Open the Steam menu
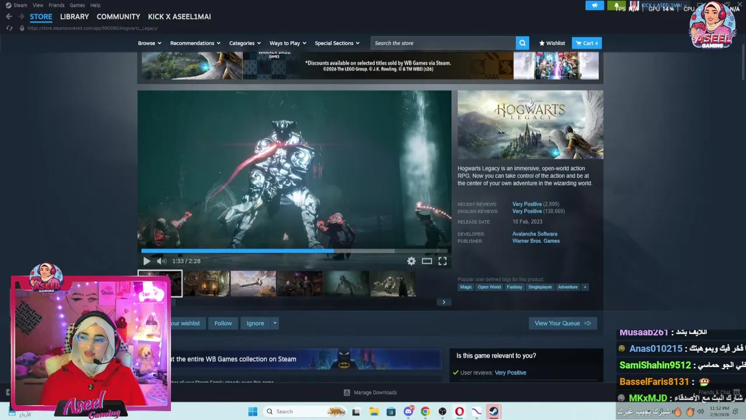Image resolution: width=746 pixels, height=420 pixels. (20, 5)
